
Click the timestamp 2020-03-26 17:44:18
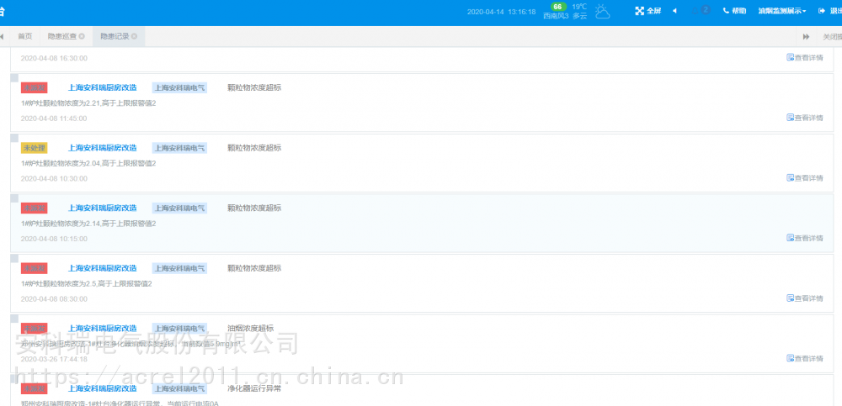(54, 359)
